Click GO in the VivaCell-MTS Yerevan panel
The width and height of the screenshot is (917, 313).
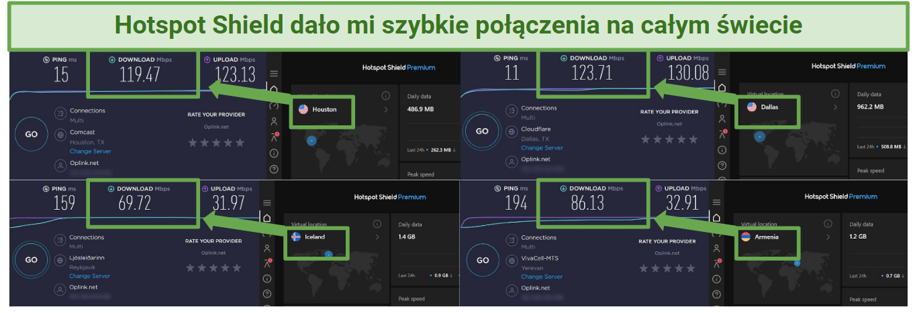pyautogui.click(x=482, y=260)
